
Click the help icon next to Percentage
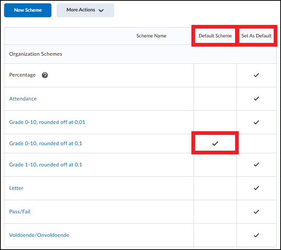click(x=45, y=75)
